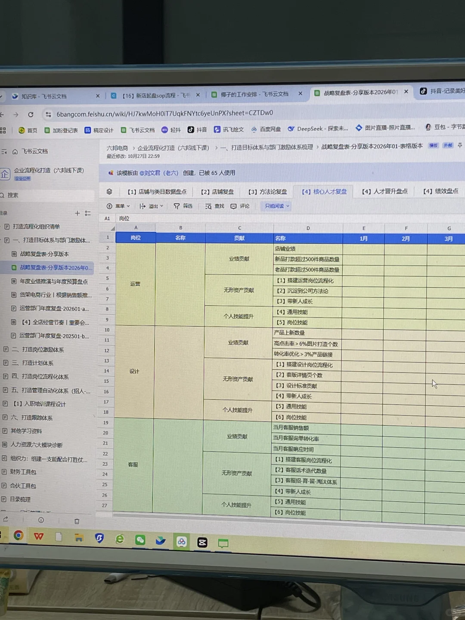
Task: Go forward with the browser arrow
Action: [x=16, y=115]
